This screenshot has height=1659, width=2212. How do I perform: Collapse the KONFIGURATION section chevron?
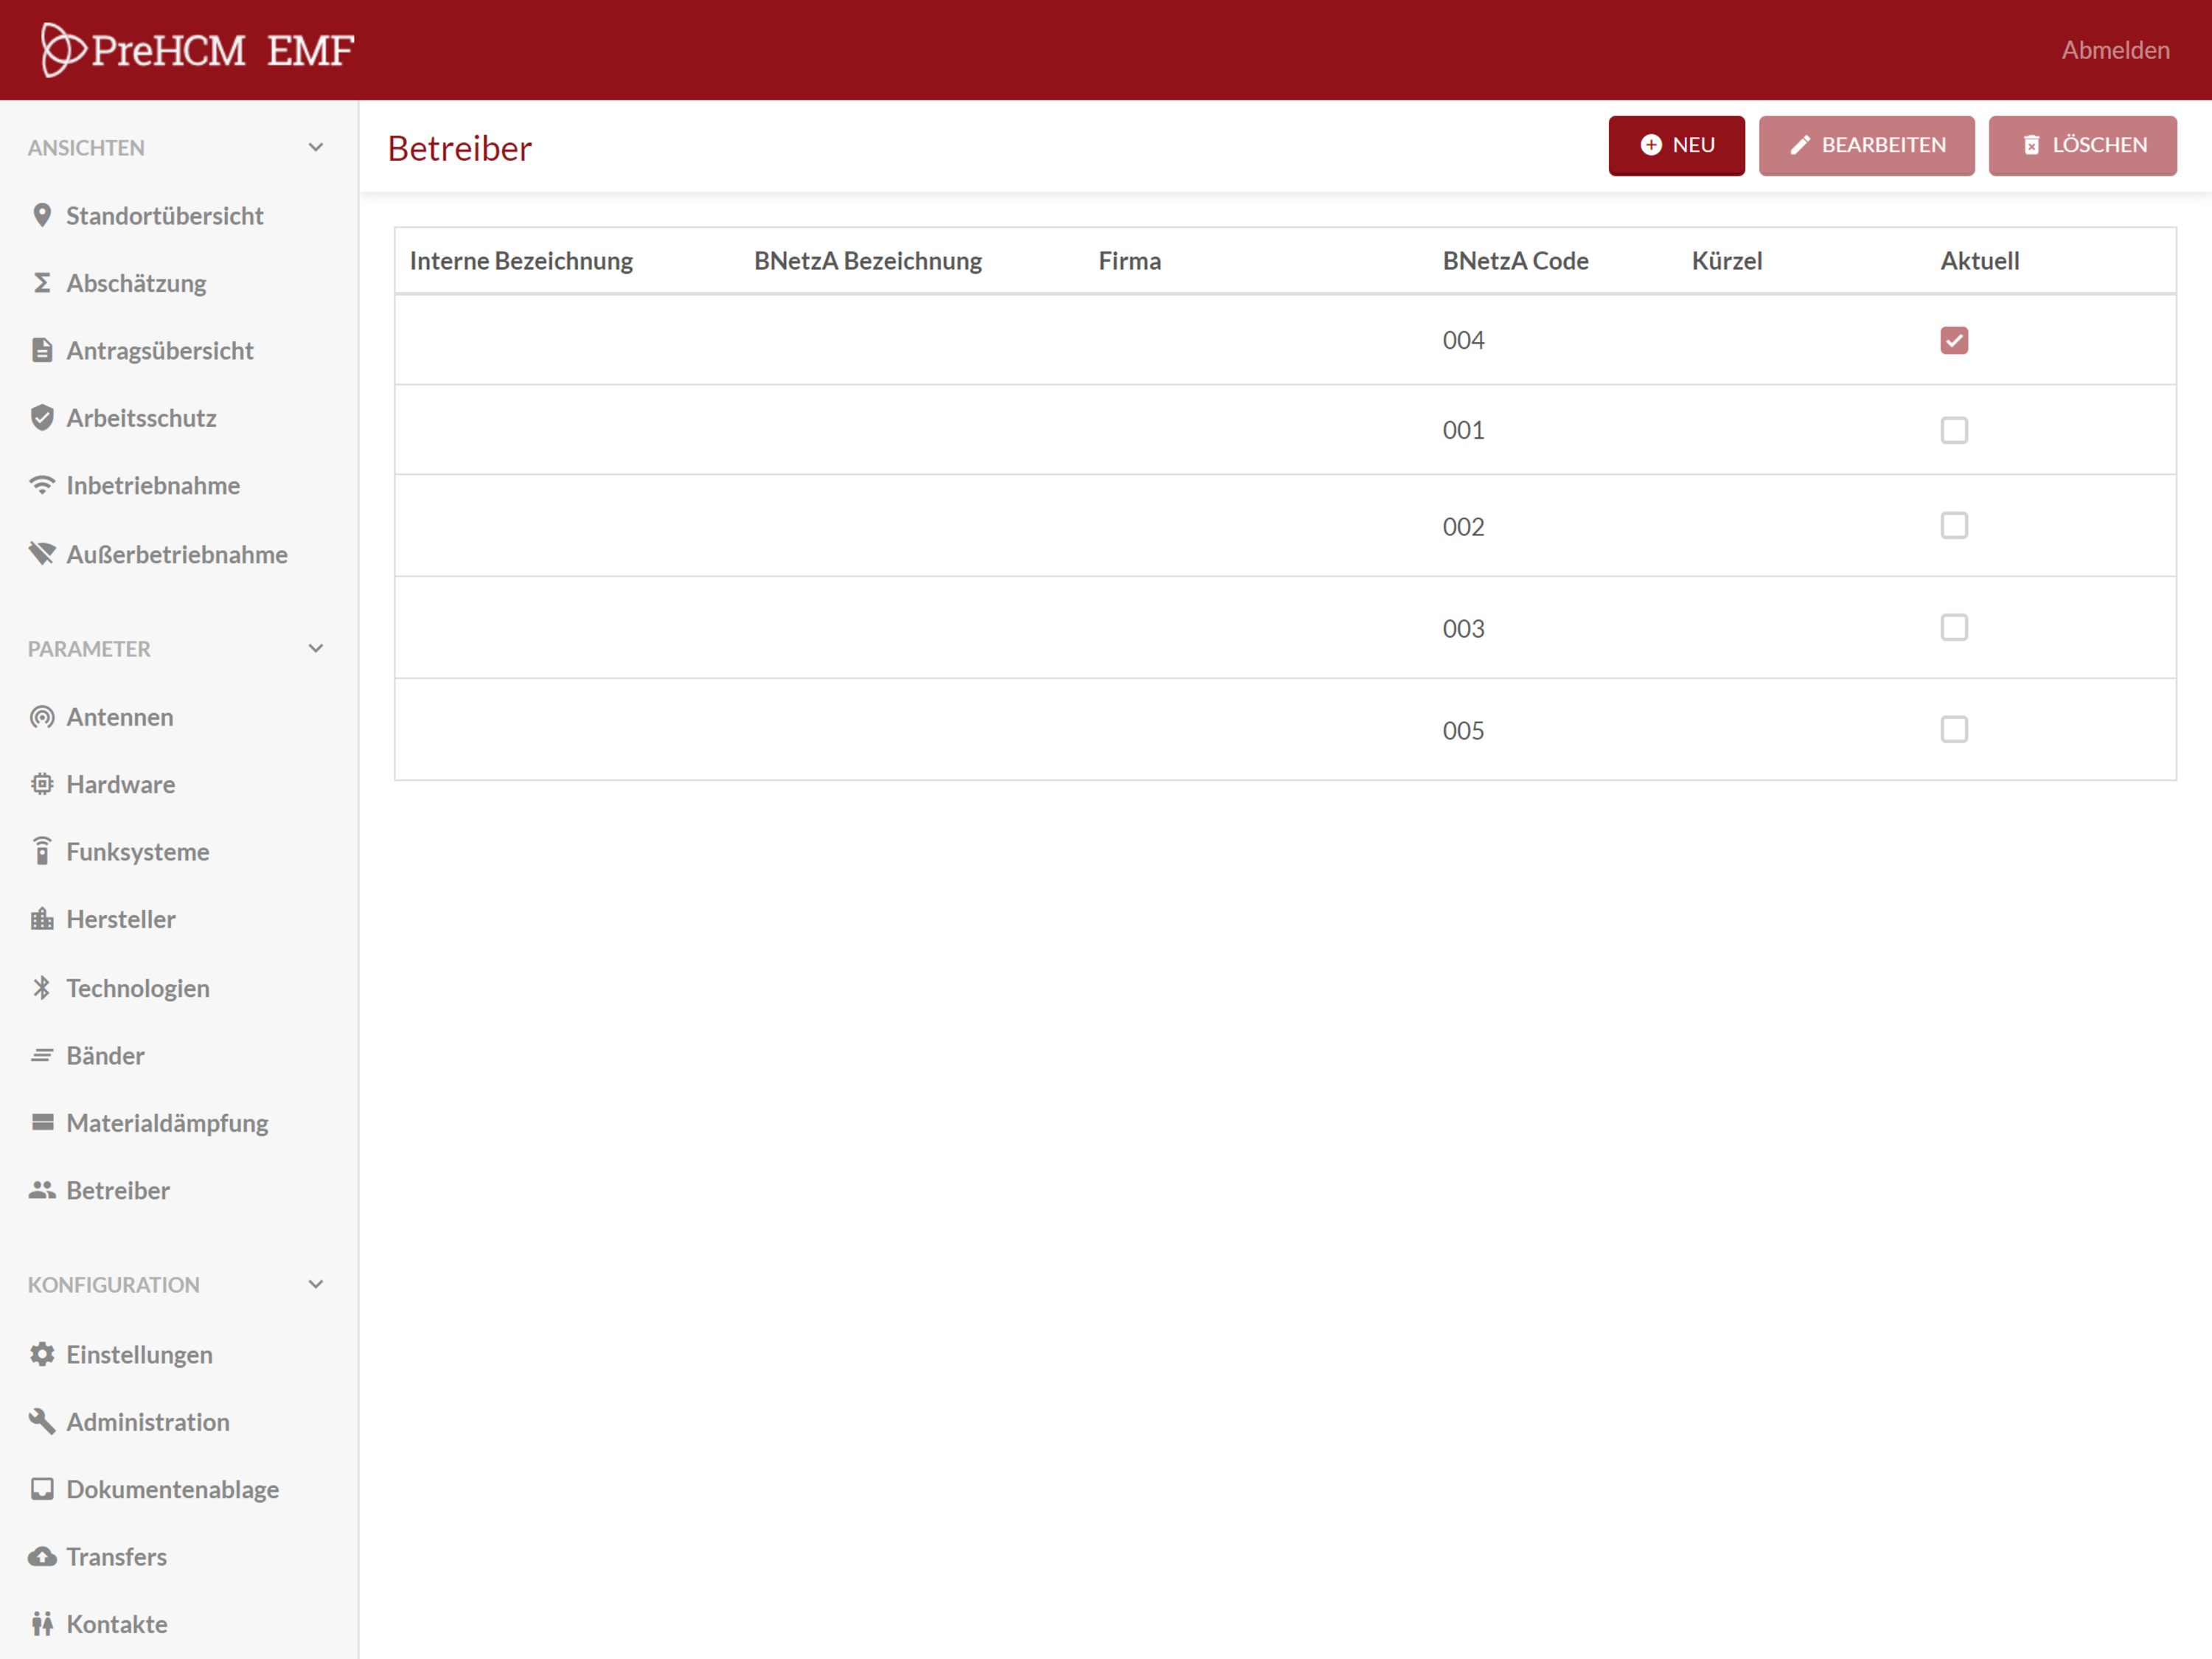coord(316,1284)
